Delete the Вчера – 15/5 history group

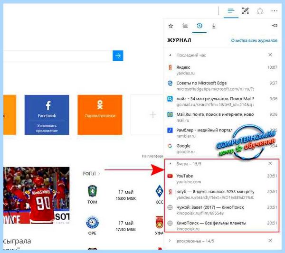pyautogui.click(x=270, y=163)
